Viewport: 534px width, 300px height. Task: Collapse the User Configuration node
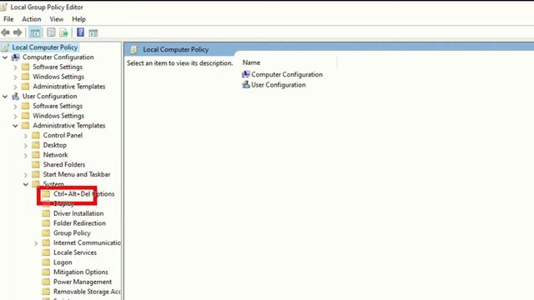tap(5, 97)
